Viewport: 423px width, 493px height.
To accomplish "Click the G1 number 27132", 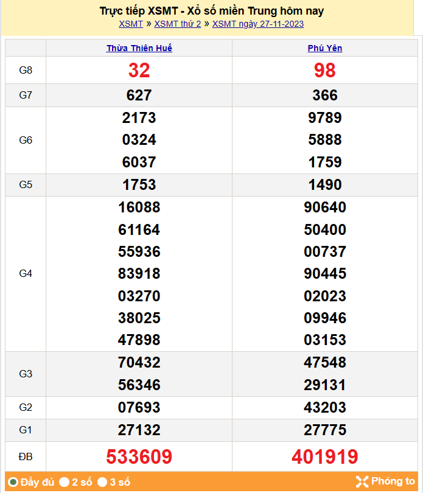I will (x=139, y=430).
